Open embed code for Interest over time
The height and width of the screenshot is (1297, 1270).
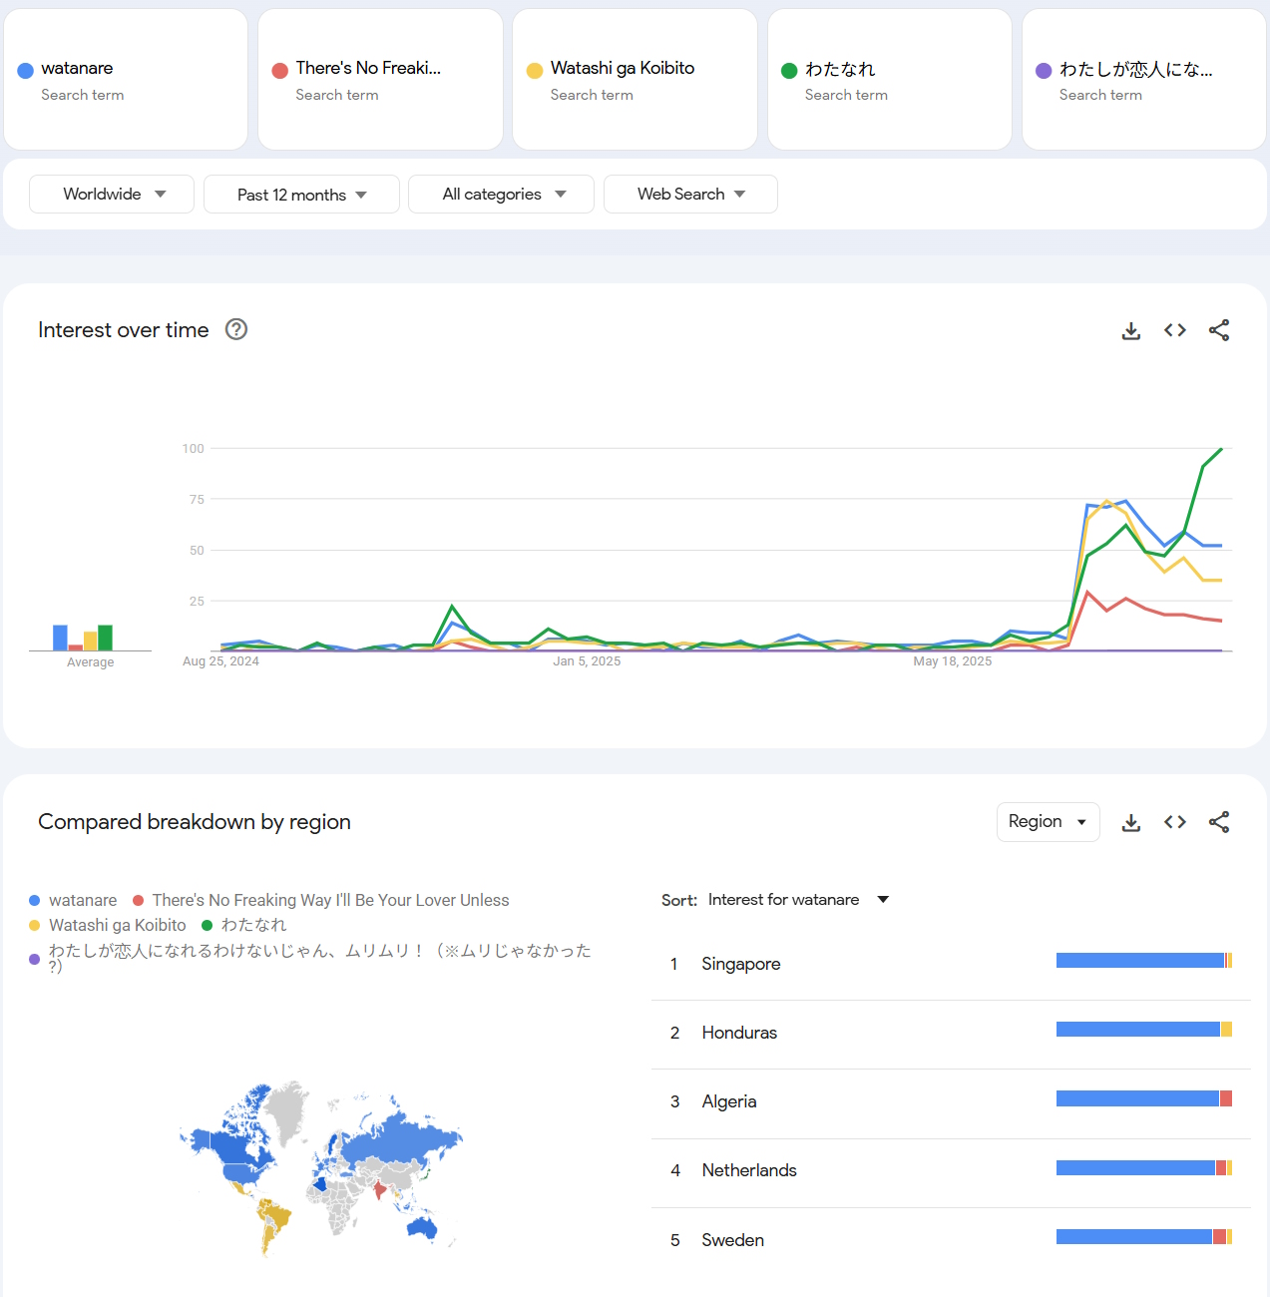click(x=1174, y=330)
